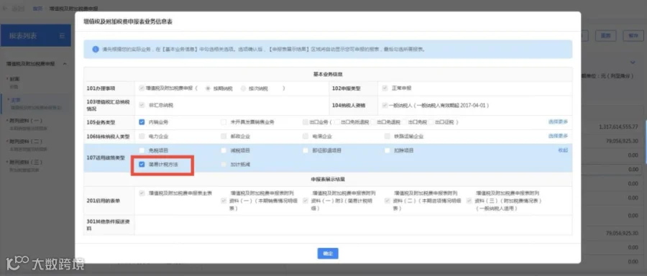
Task: Check the 减税项目 checkbox
Action: tap(224, 150)
